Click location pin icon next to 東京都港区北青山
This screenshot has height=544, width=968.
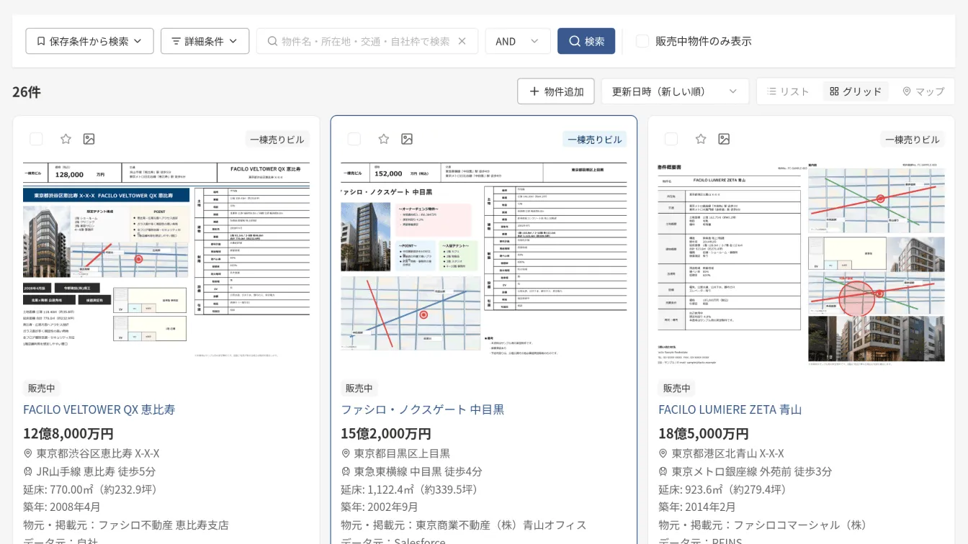663,453
